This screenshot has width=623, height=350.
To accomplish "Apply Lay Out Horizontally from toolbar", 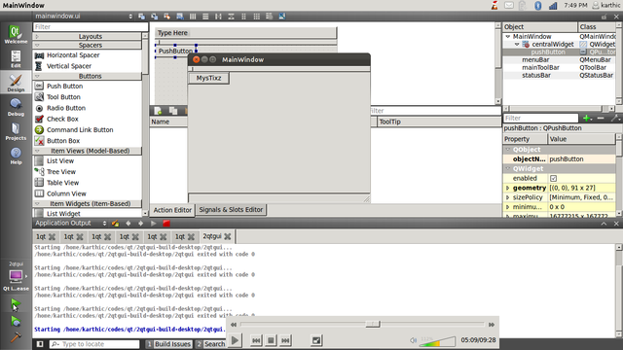I will pos(193,17).
